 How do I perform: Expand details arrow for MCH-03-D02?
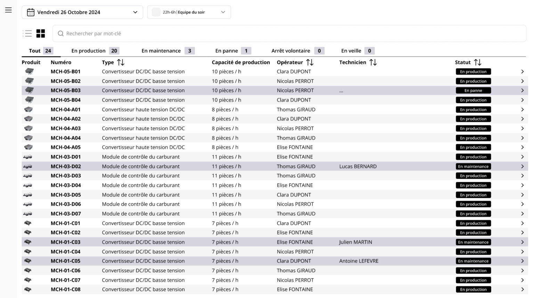[522, 166]
